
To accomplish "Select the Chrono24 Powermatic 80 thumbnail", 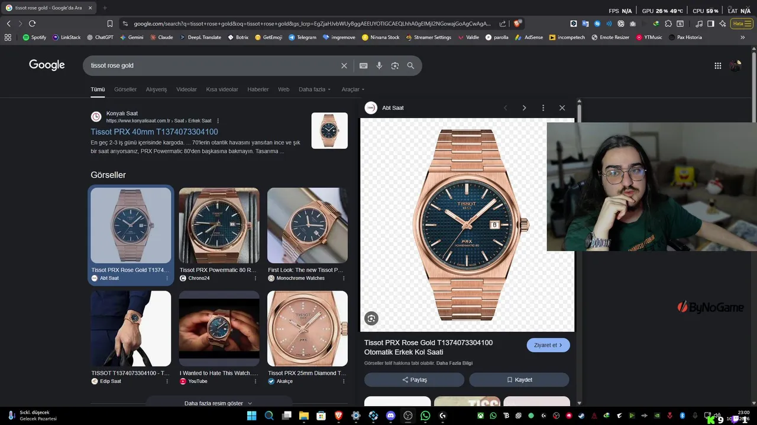I will tap(219, 225).
